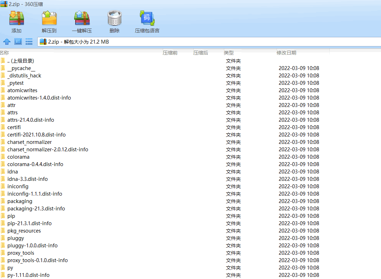The height and width of the screenshot is (279, 381).
Task: Sort by the 修改日期 column header
Action: (286, 53)
